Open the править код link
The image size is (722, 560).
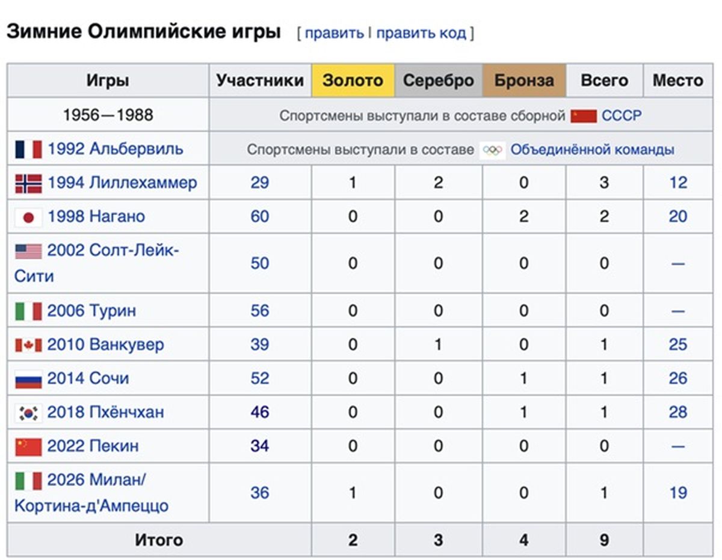pyautogui.click(x=421, y=33)
